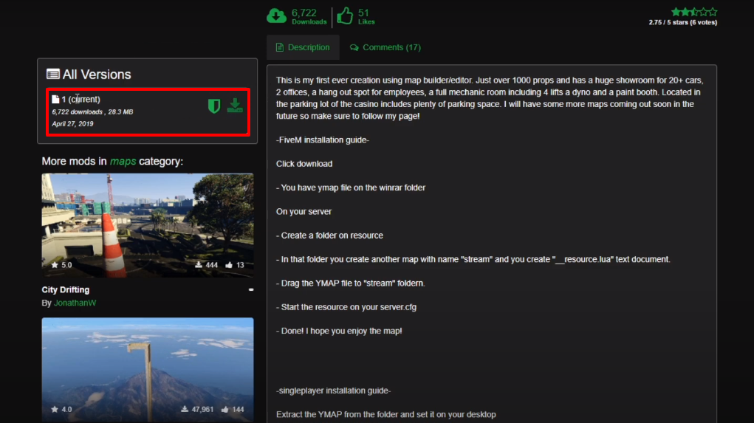The width and height of the screenshot is (754, 423).
Task: Click the small dash icon beside City Drifting
Action: 251,290
